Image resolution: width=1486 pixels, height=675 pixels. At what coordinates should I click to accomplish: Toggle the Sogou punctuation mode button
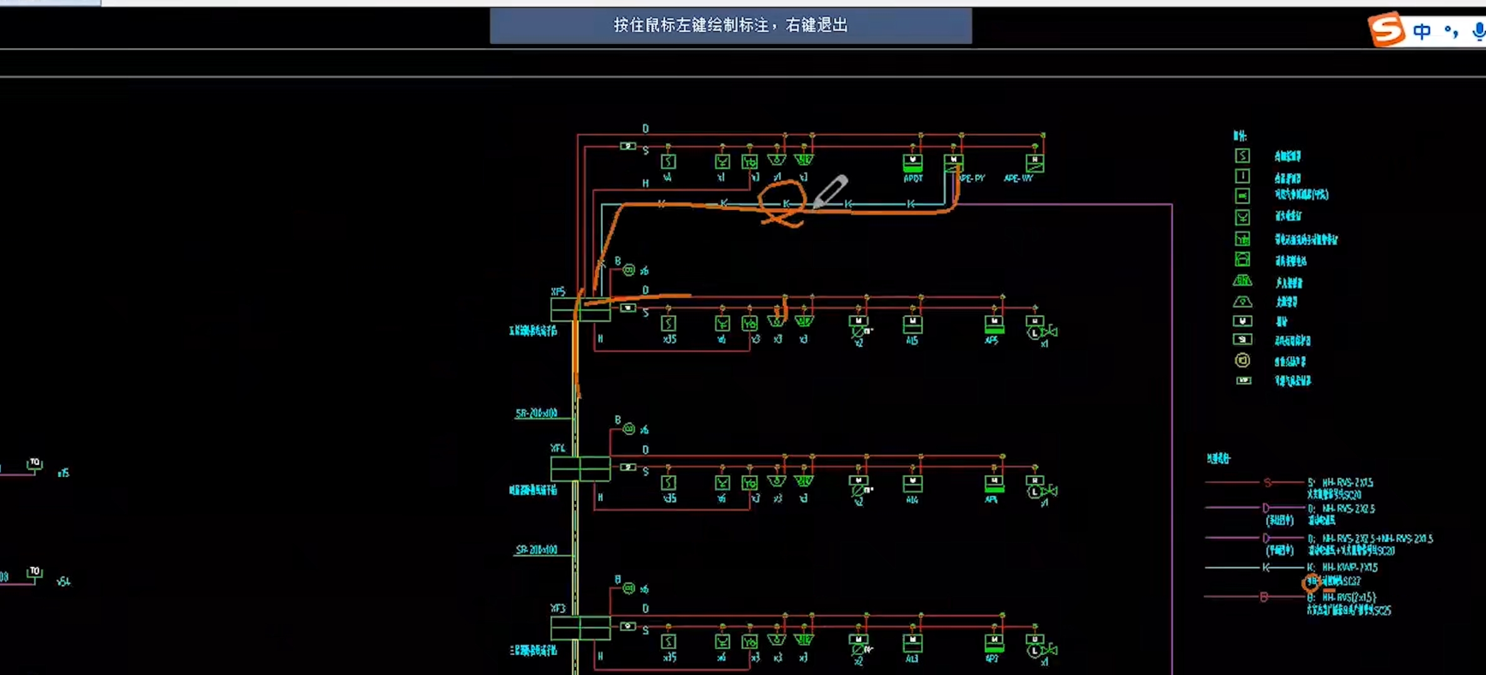[x=1452, y=31]
